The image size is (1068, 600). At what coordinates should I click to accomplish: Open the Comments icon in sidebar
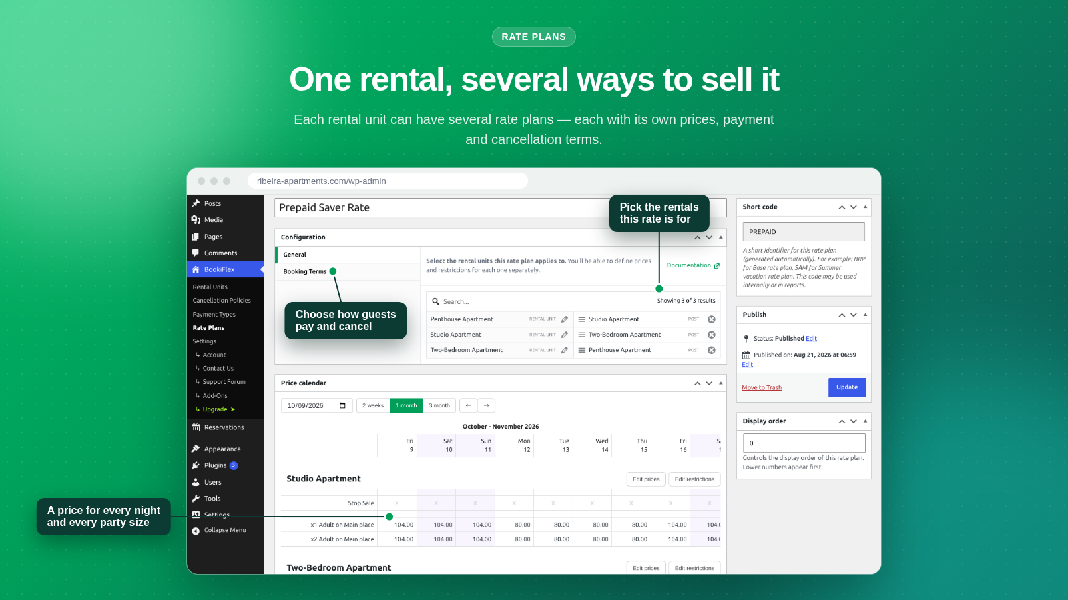pos(196,253)
